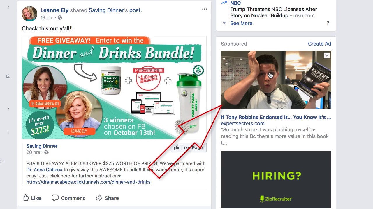Open expertsecrets.com ad link
Viewport: 373px width, 209px height.
point(242,123)
